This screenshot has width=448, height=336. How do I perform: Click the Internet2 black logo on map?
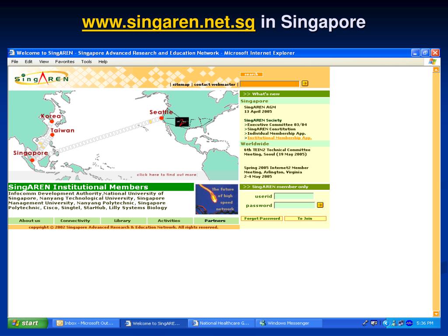click(182, 122)
